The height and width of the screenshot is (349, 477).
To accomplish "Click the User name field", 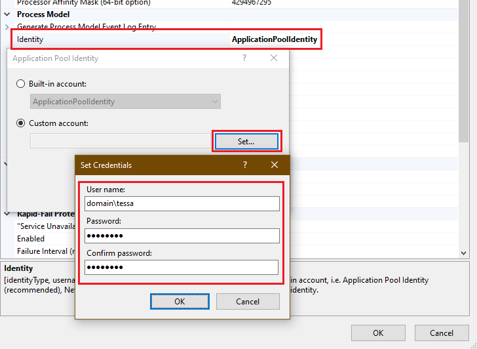I will [x=181, y=203].
